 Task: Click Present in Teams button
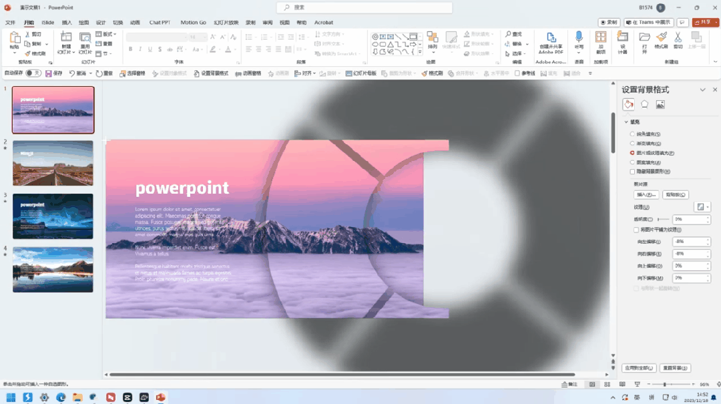pos(648,22)
